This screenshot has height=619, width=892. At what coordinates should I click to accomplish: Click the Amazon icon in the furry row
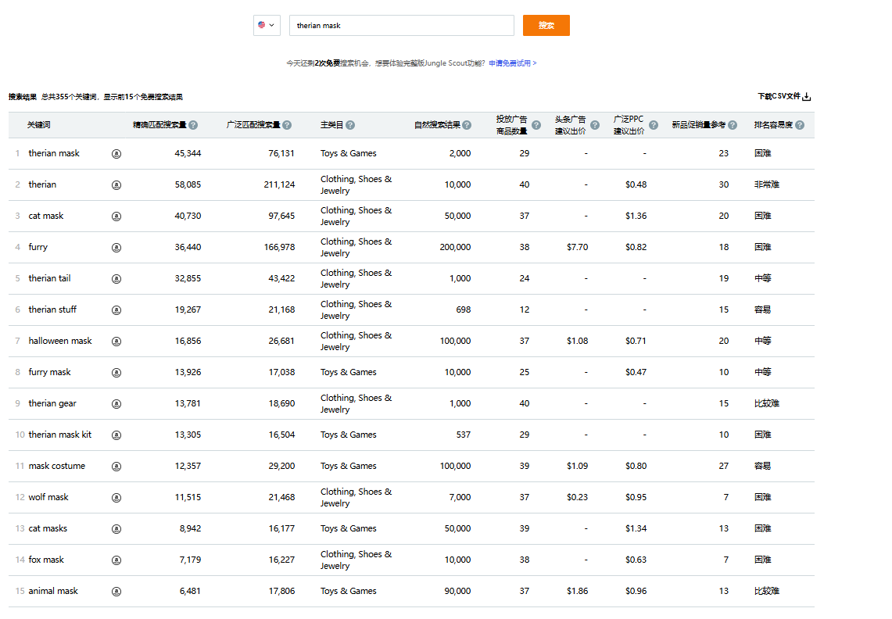[x=116, y=248]
